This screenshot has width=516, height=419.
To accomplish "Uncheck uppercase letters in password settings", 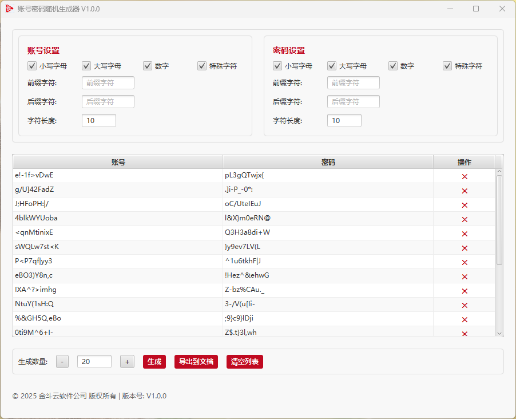I will coord(332,66).
